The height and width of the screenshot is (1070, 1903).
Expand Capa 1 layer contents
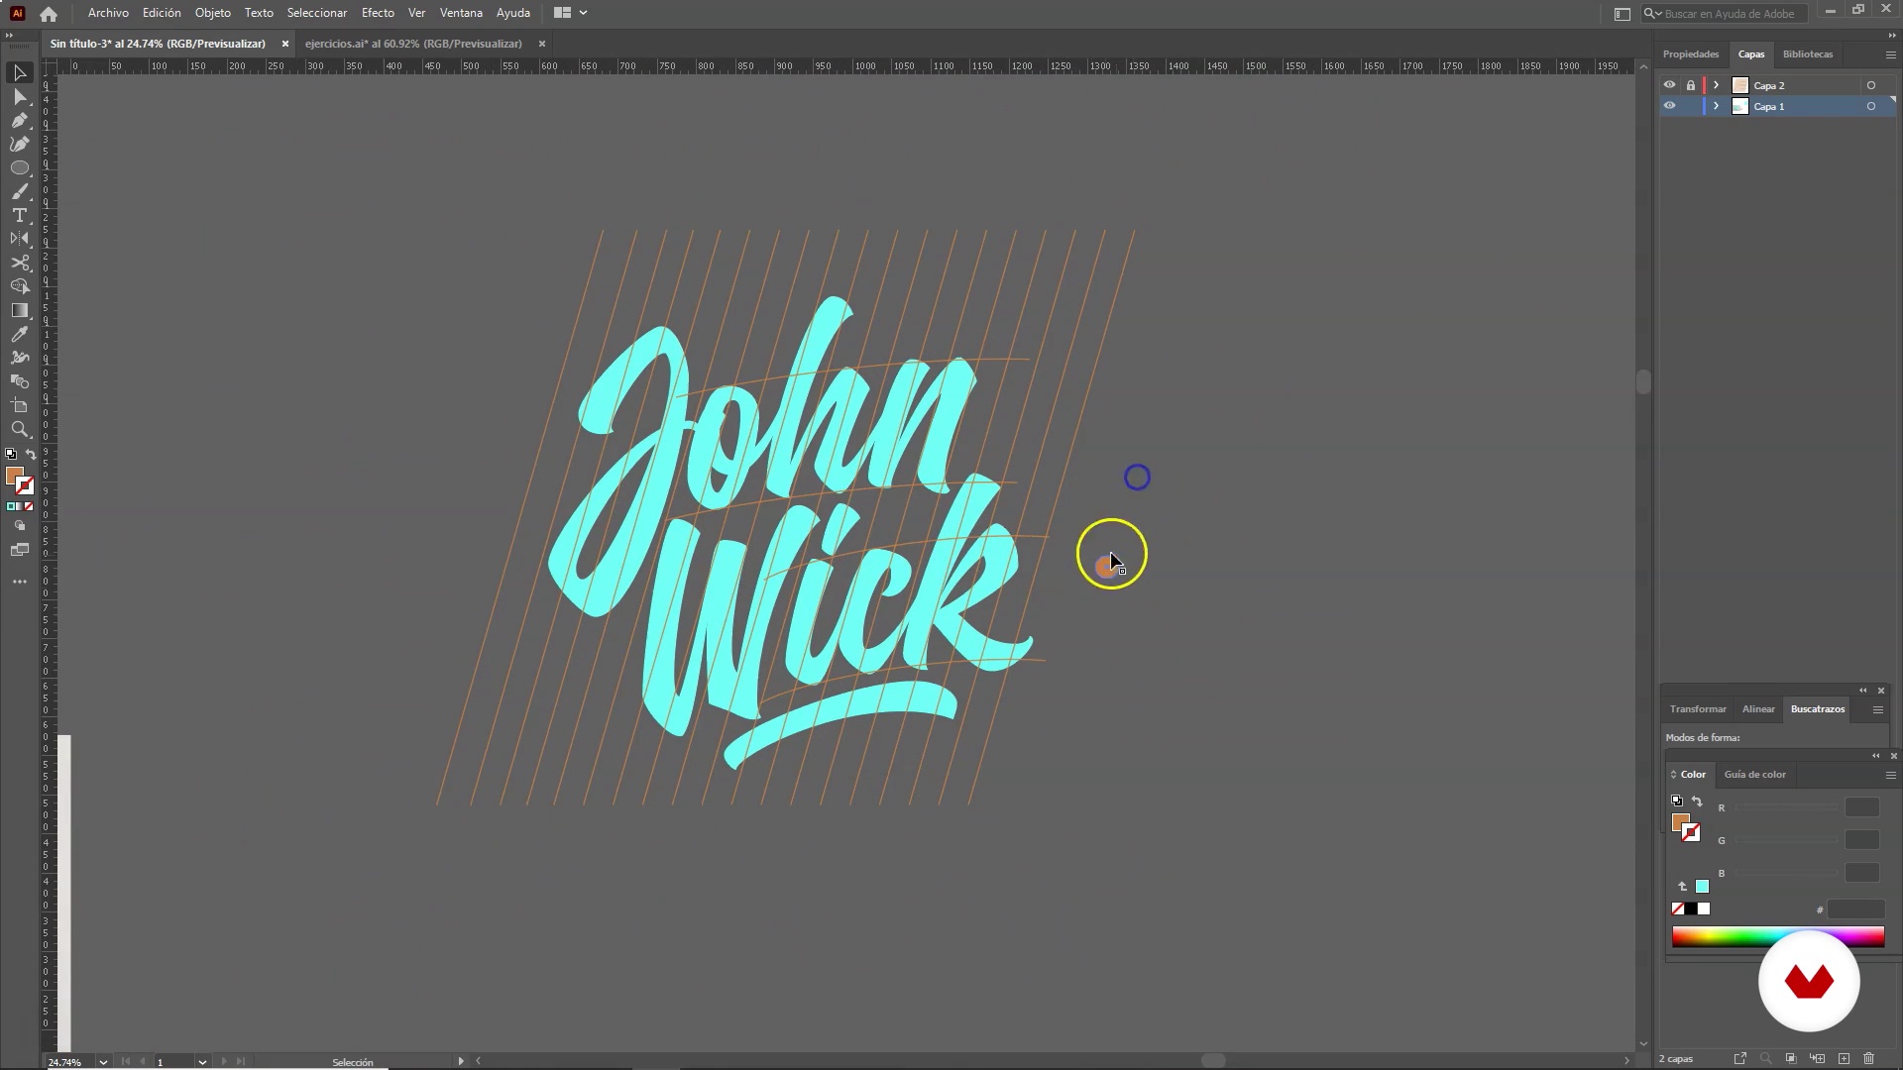(1717, 106)
